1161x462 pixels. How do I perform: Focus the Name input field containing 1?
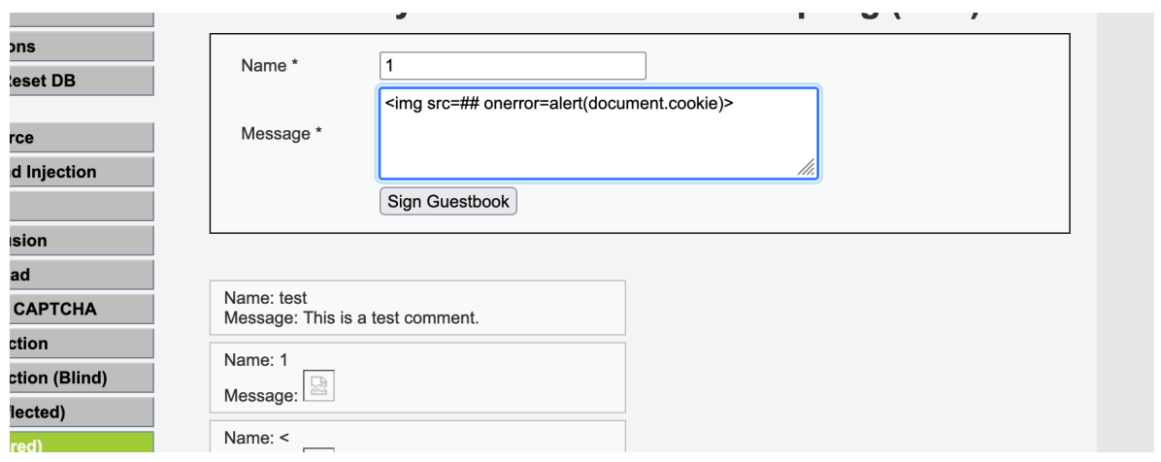click(514, 66)
